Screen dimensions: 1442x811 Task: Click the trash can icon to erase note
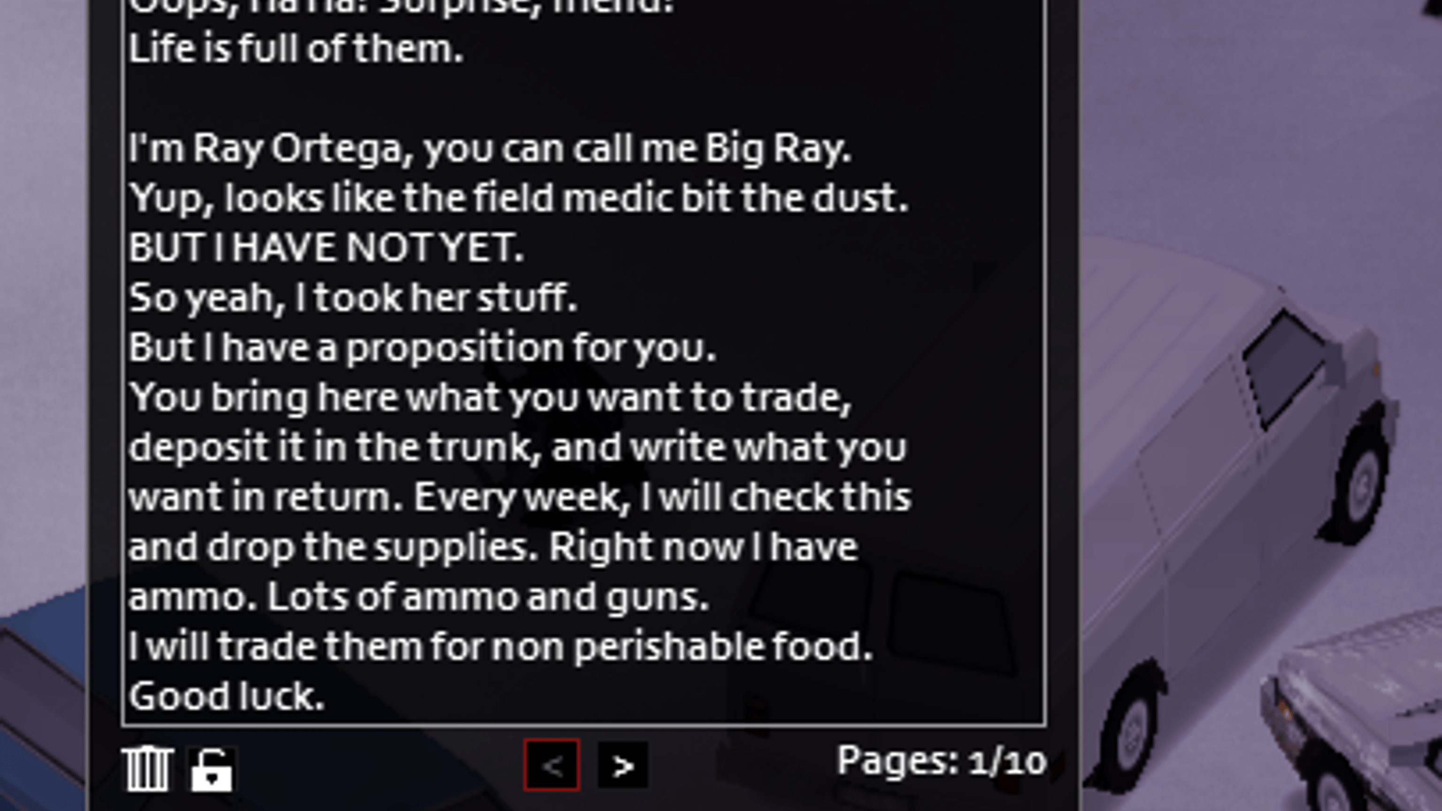147,770
